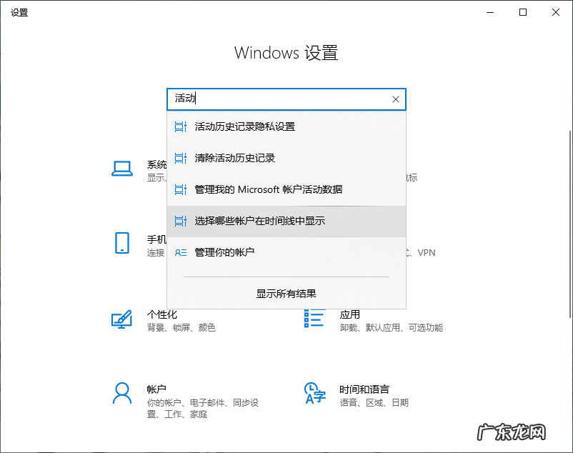
Task: Clear search text with the X button
Action: coord(395,99)
